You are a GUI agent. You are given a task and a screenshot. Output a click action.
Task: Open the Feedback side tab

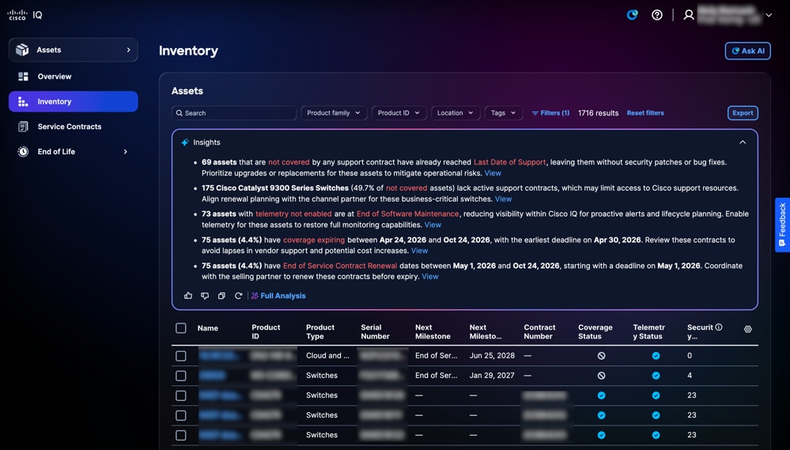click(x=782, y=225)
